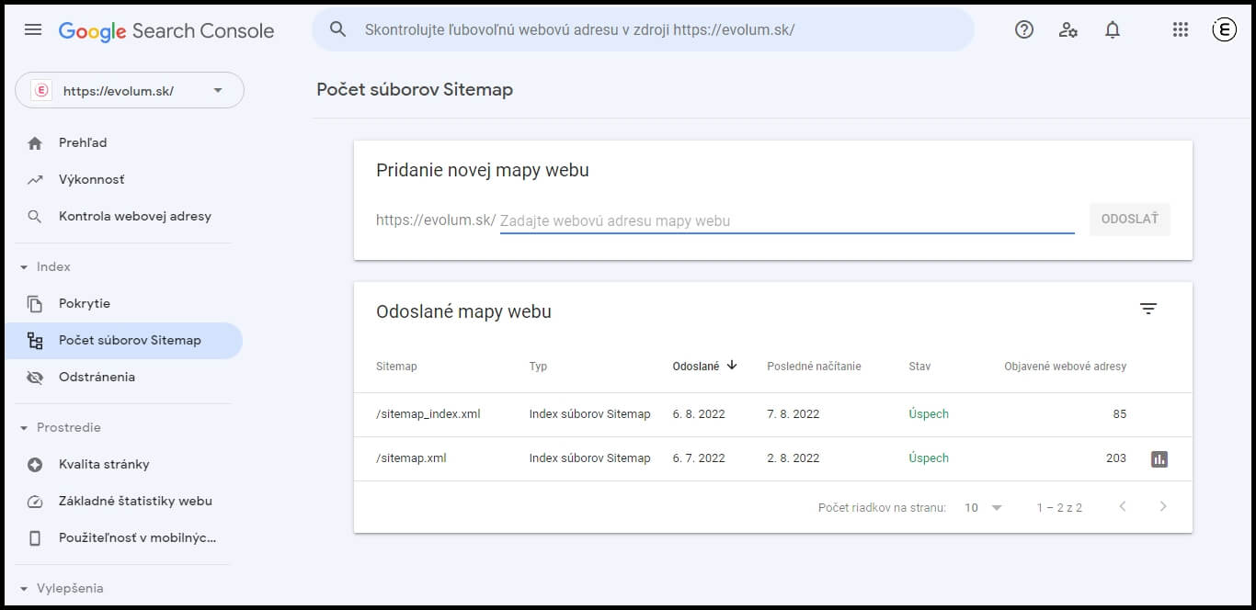The width and height of the screenshot is (1256, 610).
Task: Focus the sitemap URL input field
Action: (787, 221)
